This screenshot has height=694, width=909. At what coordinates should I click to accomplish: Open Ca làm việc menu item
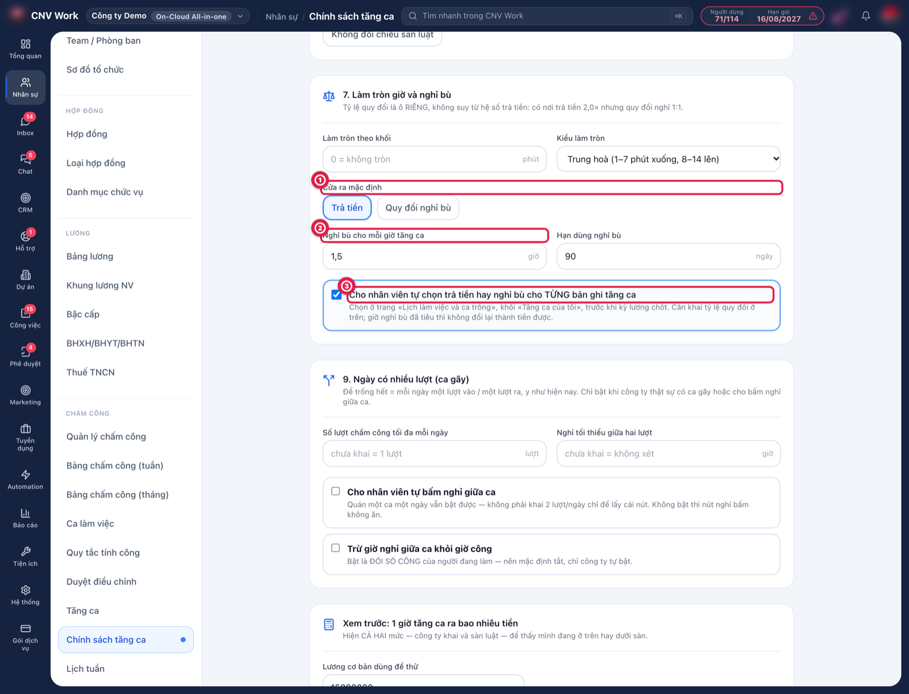point(90,524)
